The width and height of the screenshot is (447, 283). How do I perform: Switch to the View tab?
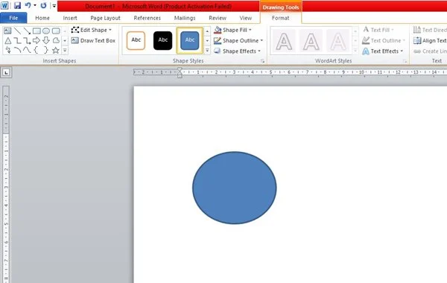(x=245, y=18)
